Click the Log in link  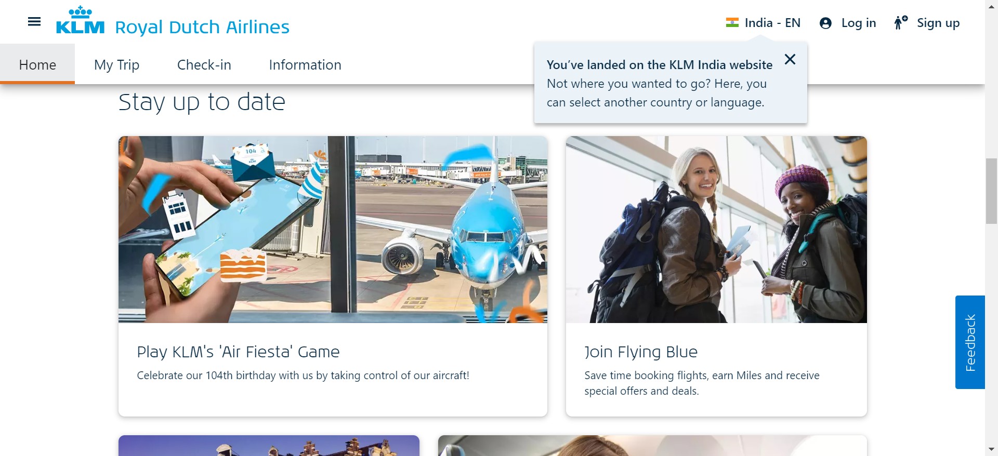(858, 23)
